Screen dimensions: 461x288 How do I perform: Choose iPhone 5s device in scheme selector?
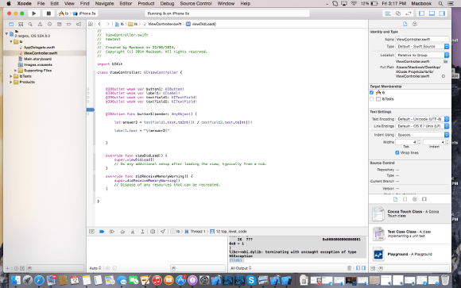[x=85, y=13]
